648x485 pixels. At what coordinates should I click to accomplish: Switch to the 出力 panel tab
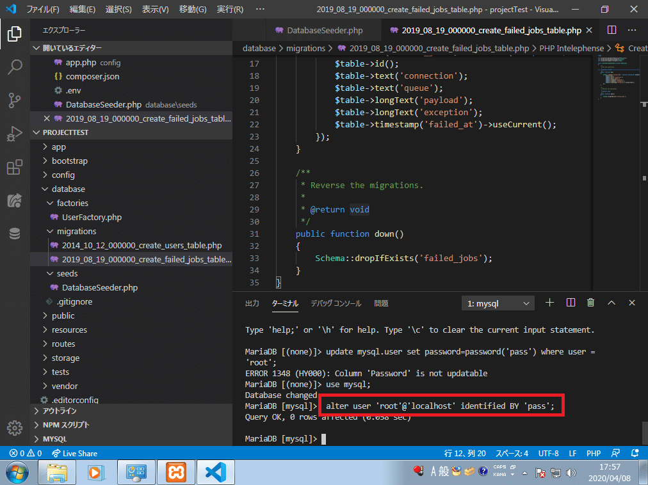coord(252,303)
